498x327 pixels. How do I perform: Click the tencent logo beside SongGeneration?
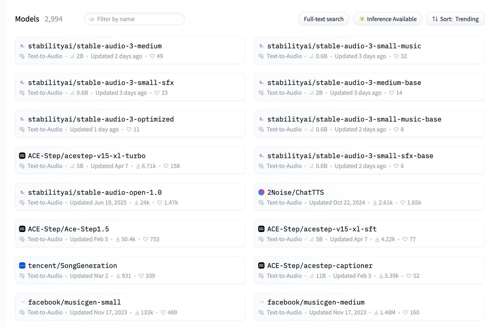pyautogui.click(x=22, y=266)
